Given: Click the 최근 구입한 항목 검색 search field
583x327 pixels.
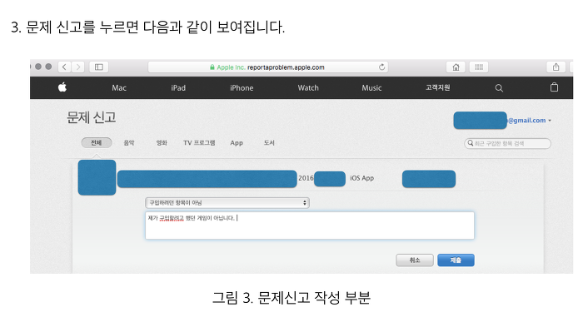Looking at the screenshot, I should tap(507, 143).
